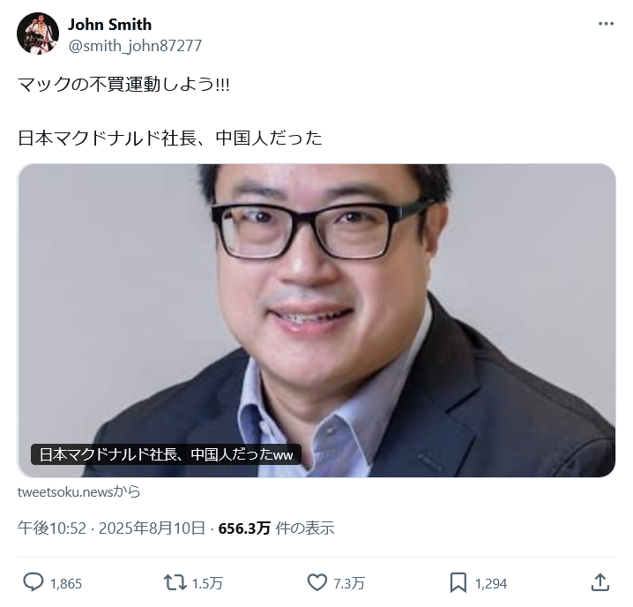This screenshot has height=607, width=633.
Task: Bookmark the post with the bookmark icon
Action: [x=458, y=583]
